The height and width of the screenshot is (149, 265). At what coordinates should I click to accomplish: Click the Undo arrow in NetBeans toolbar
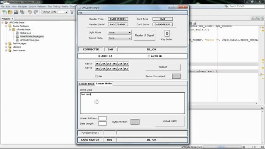click(x=29, y=12)
